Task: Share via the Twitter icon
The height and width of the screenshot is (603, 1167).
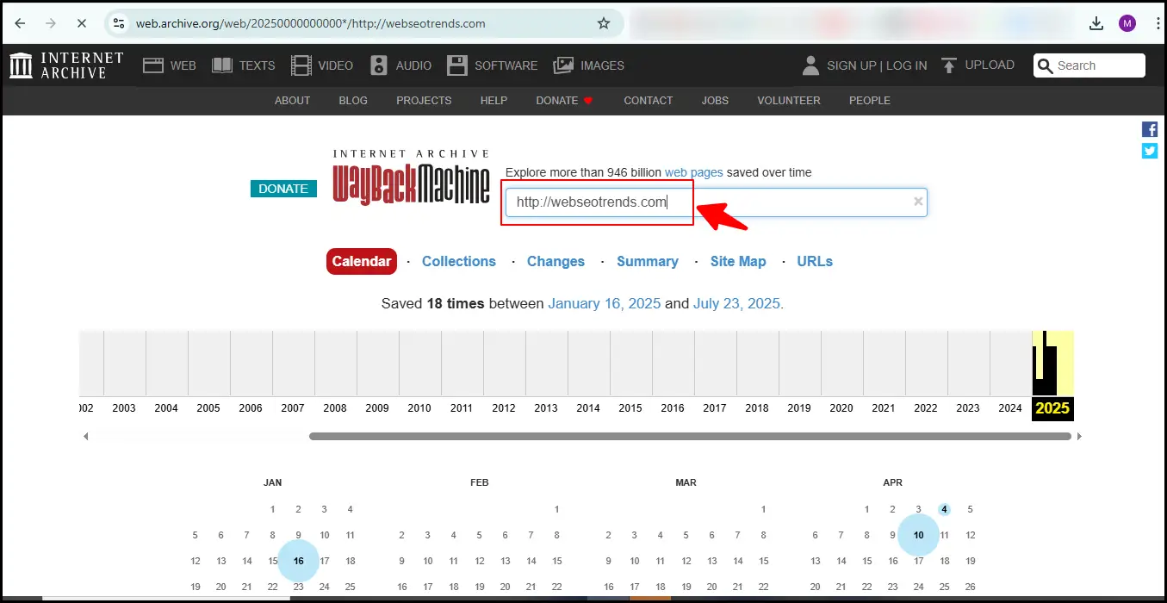Action: point(1149,150)
